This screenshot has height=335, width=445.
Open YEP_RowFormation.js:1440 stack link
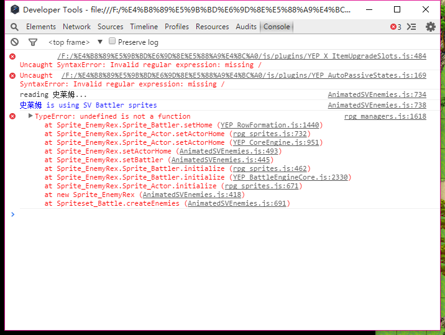270,125
